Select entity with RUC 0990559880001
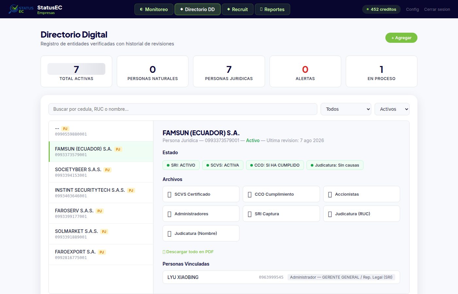 pos(101,131)
